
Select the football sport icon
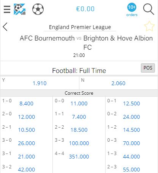(x=38, y=9)
